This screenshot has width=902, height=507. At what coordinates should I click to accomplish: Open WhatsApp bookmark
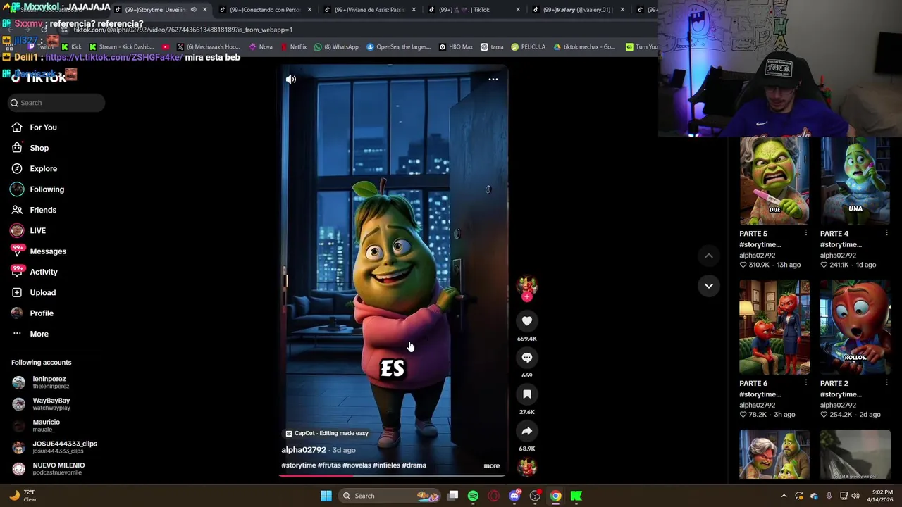point(337,47)
